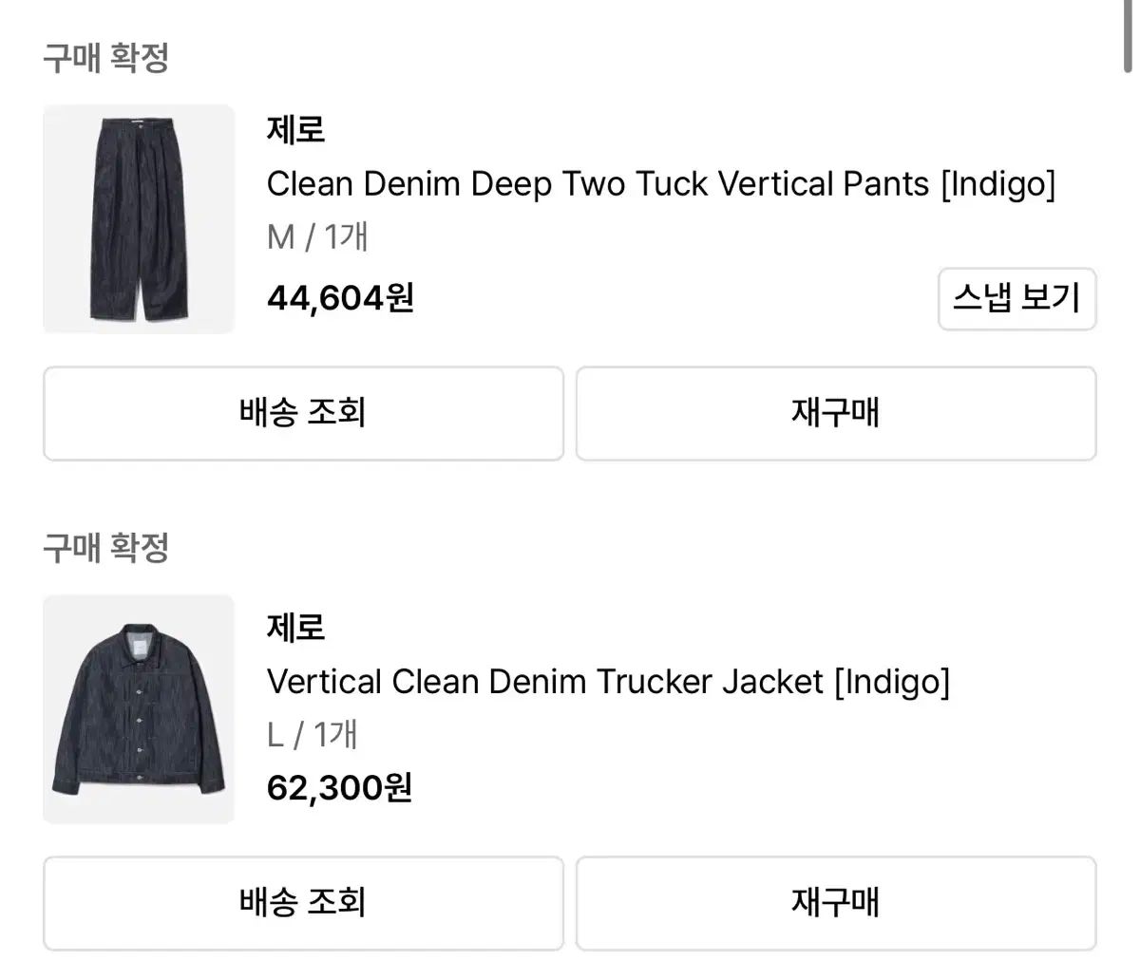The image size is (1140, 979).
Task: Repurchase (재구매) the Trucker Jacket
Action: pyautogui.click(x=836, y=903)
